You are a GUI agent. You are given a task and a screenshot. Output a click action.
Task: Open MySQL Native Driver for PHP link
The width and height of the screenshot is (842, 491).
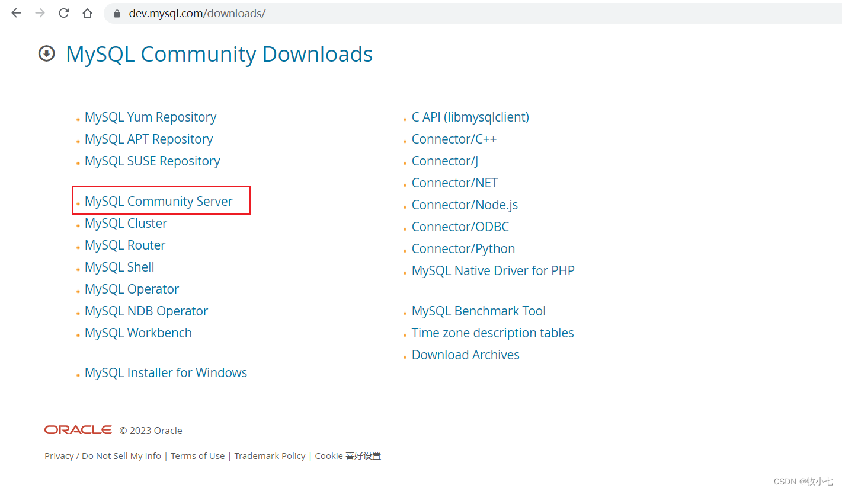[494, 270]
